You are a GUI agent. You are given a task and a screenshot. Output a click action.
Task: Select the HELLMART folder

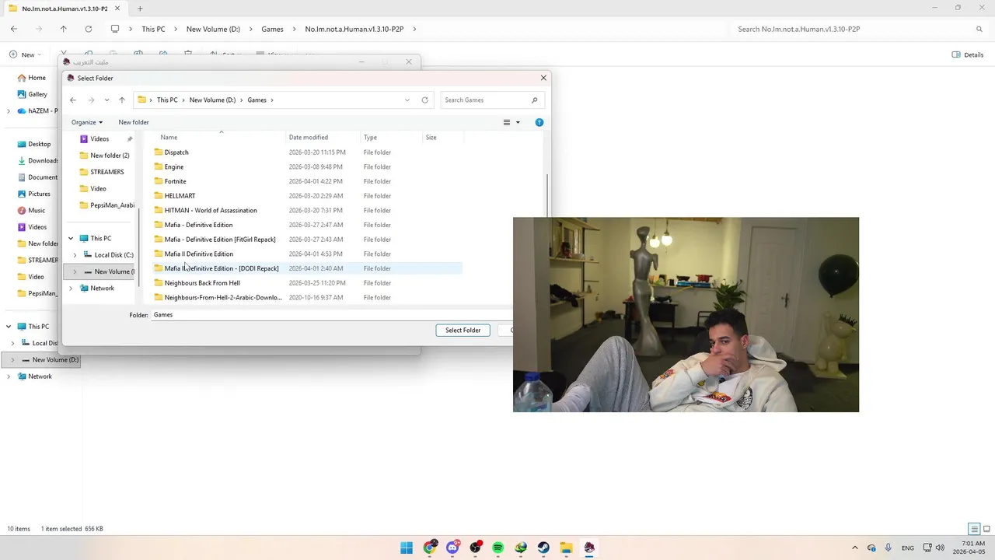tap(180, 196)
